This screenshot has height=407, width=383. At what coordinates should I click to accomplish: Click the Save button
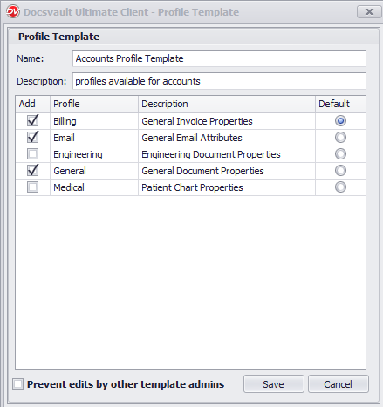274,384
